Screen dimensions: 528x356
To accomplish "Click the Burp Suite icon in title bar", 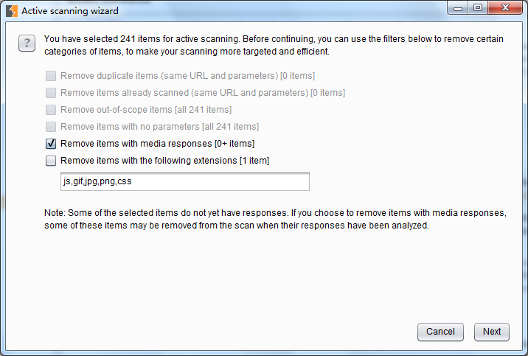I will coord(11,11).
